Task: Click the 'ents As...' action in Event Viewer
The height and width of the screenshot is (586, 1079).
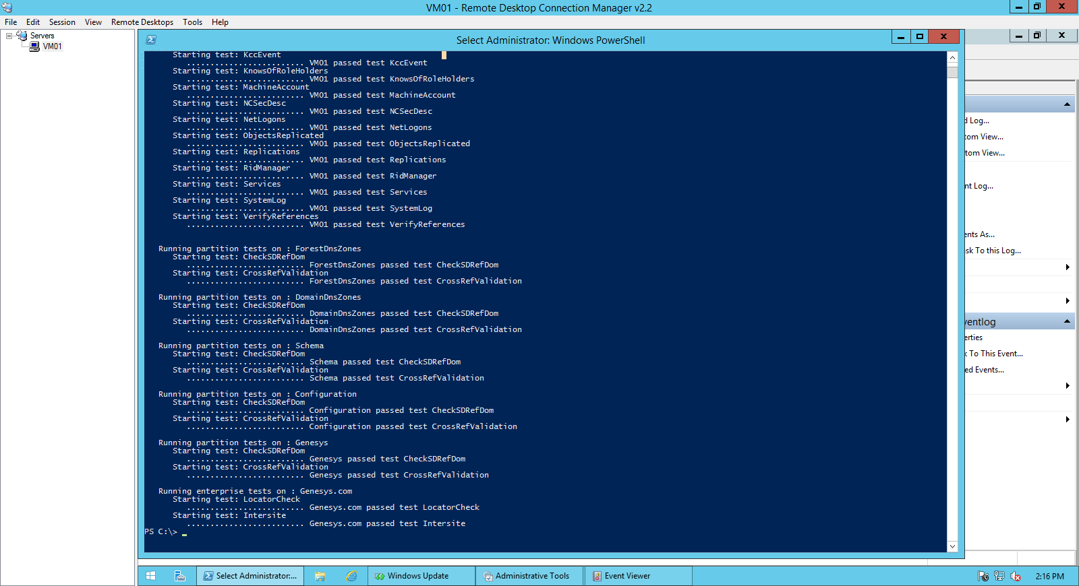Action: tap(980, 234)
